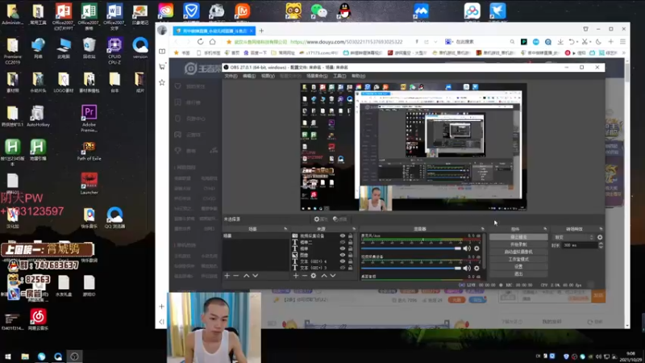This screenshot has height=363, width=645.
Task: Open browser downloads icon
Action: coord(560,42)
